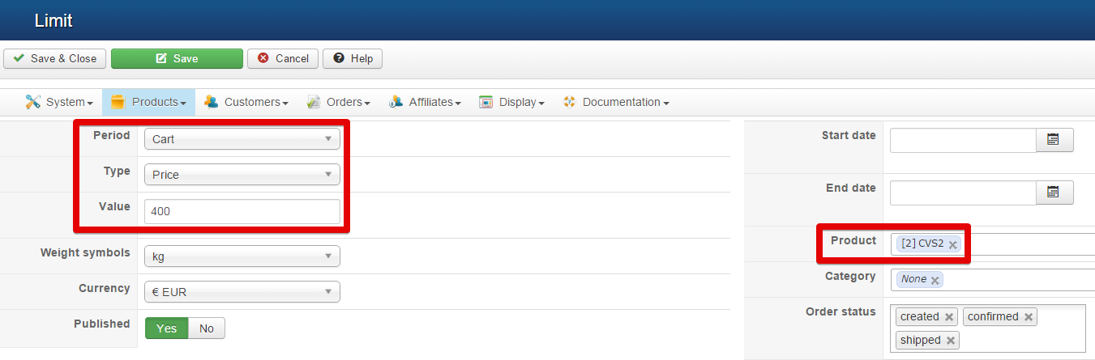The width and height of the screenshot is (1095, 360).
Task: Open the Products menu
Action: (149, 102)
